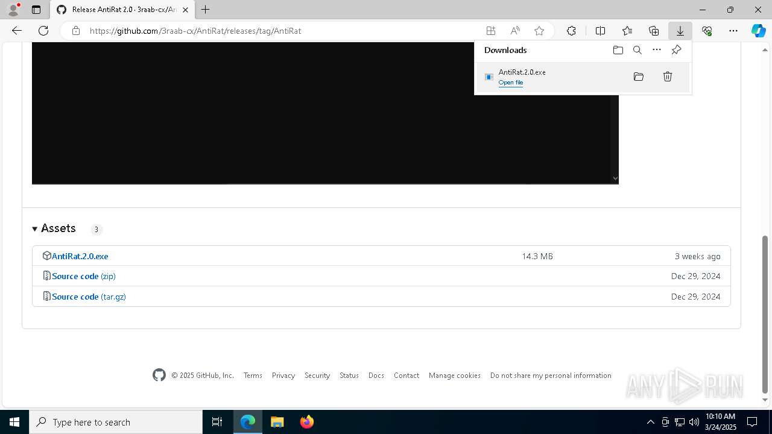Show hidden system tray icons

(650, 422)
